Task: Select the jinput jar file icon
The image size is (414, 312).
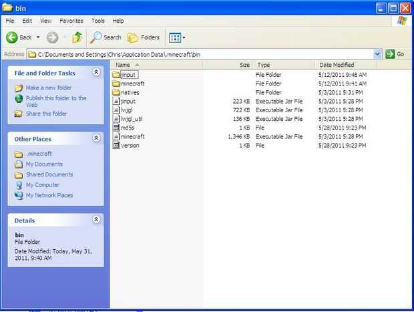Action: coord(116,101)
